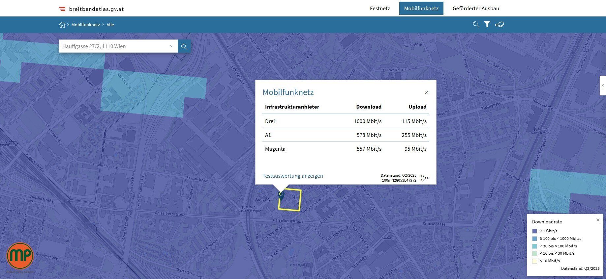Open the Testauswertung anzeigen link
606x279 pixels.
click(292, 176)
